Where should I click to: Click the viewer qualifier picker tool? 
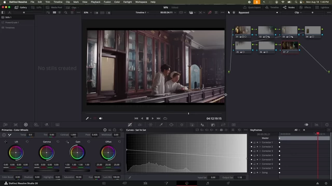coord(87,118)
